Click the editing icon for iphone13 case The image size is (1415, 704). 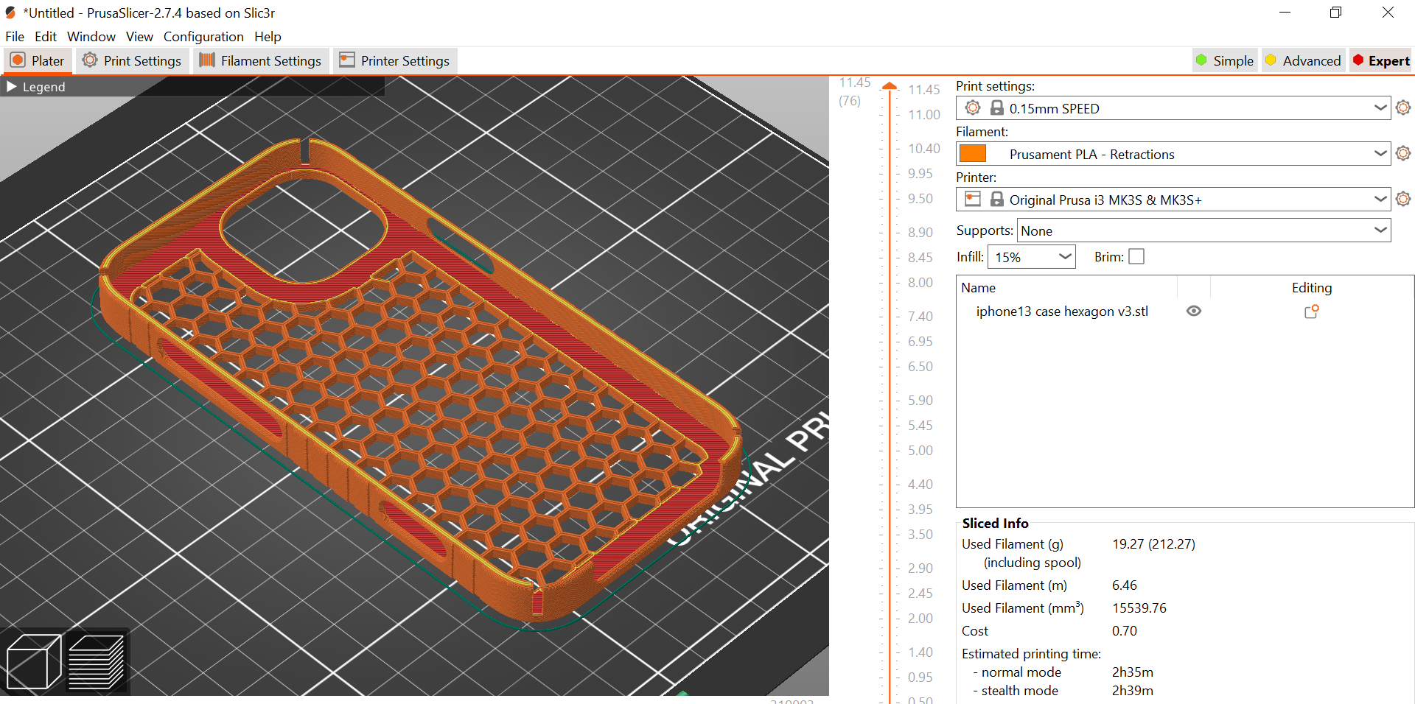click(1312, 311)
